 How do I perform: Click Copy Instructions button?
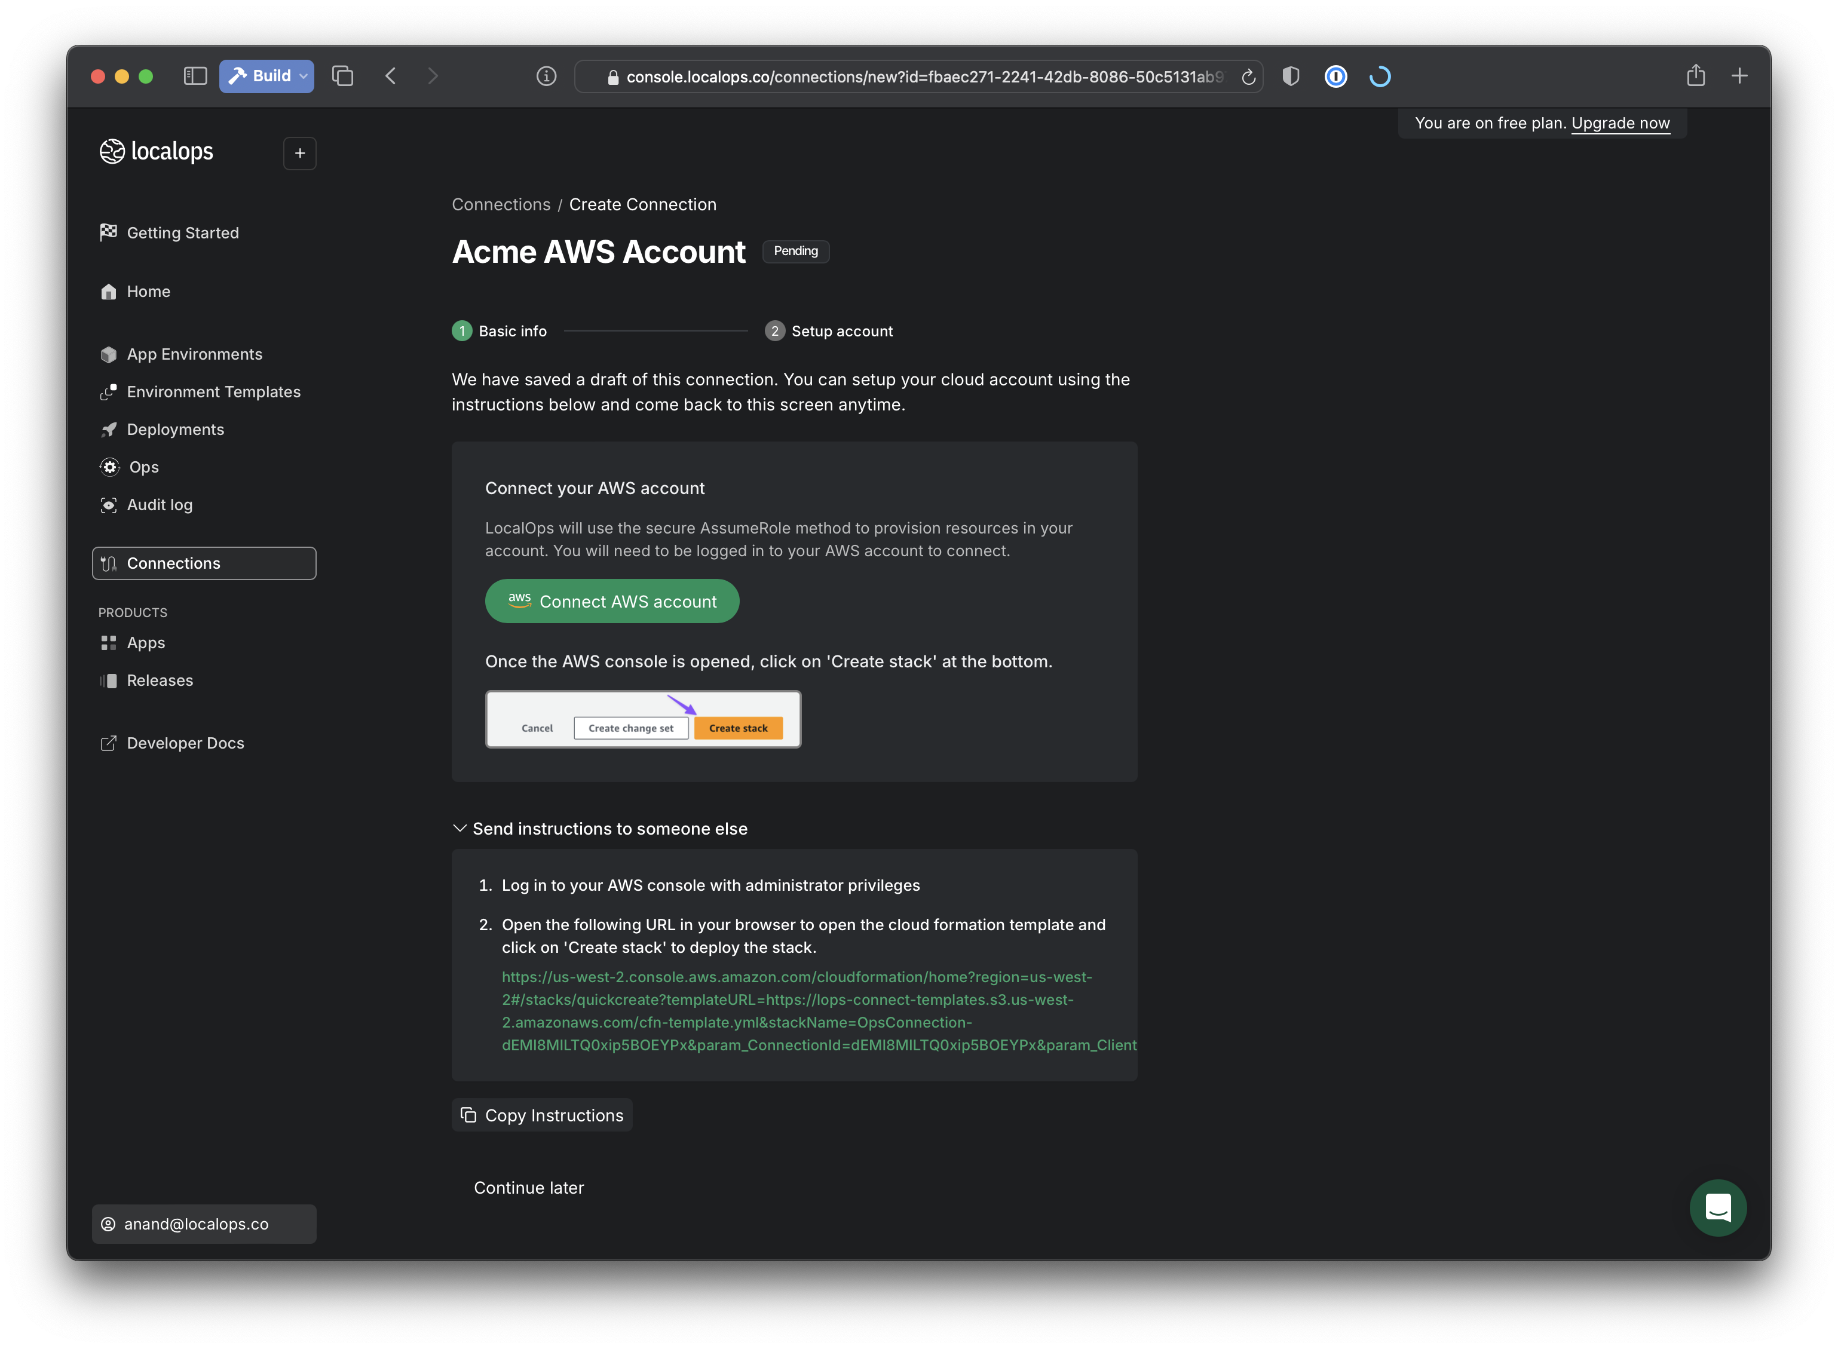click(541, 1115)
